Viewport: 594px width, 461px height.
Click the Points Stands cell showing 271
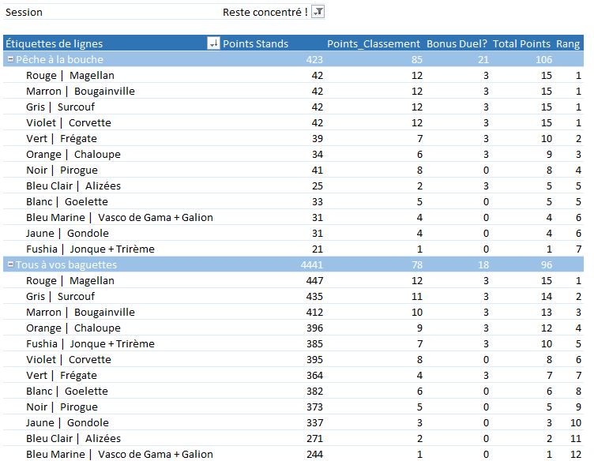313,438
